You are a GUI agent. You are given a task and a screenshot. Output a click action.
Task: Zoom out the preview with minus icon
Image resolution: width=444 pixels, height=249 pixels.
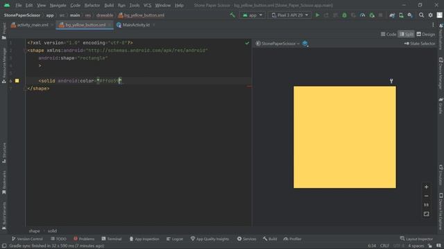426,196
